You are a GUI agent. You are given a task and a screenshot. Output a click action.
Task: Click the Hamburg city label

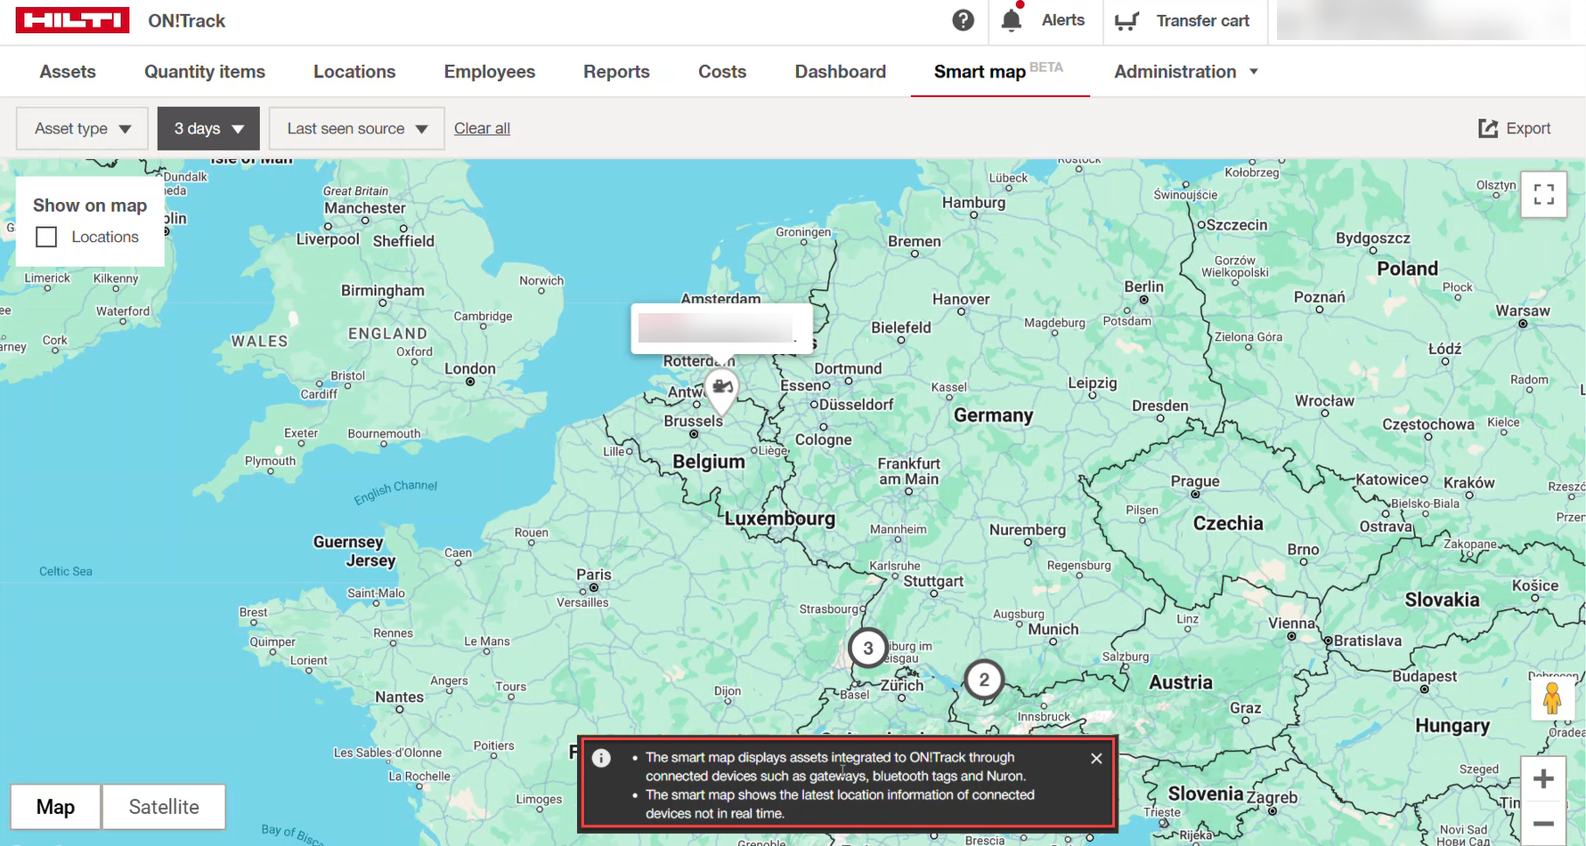pyautogui.click(x=973, y=203)
